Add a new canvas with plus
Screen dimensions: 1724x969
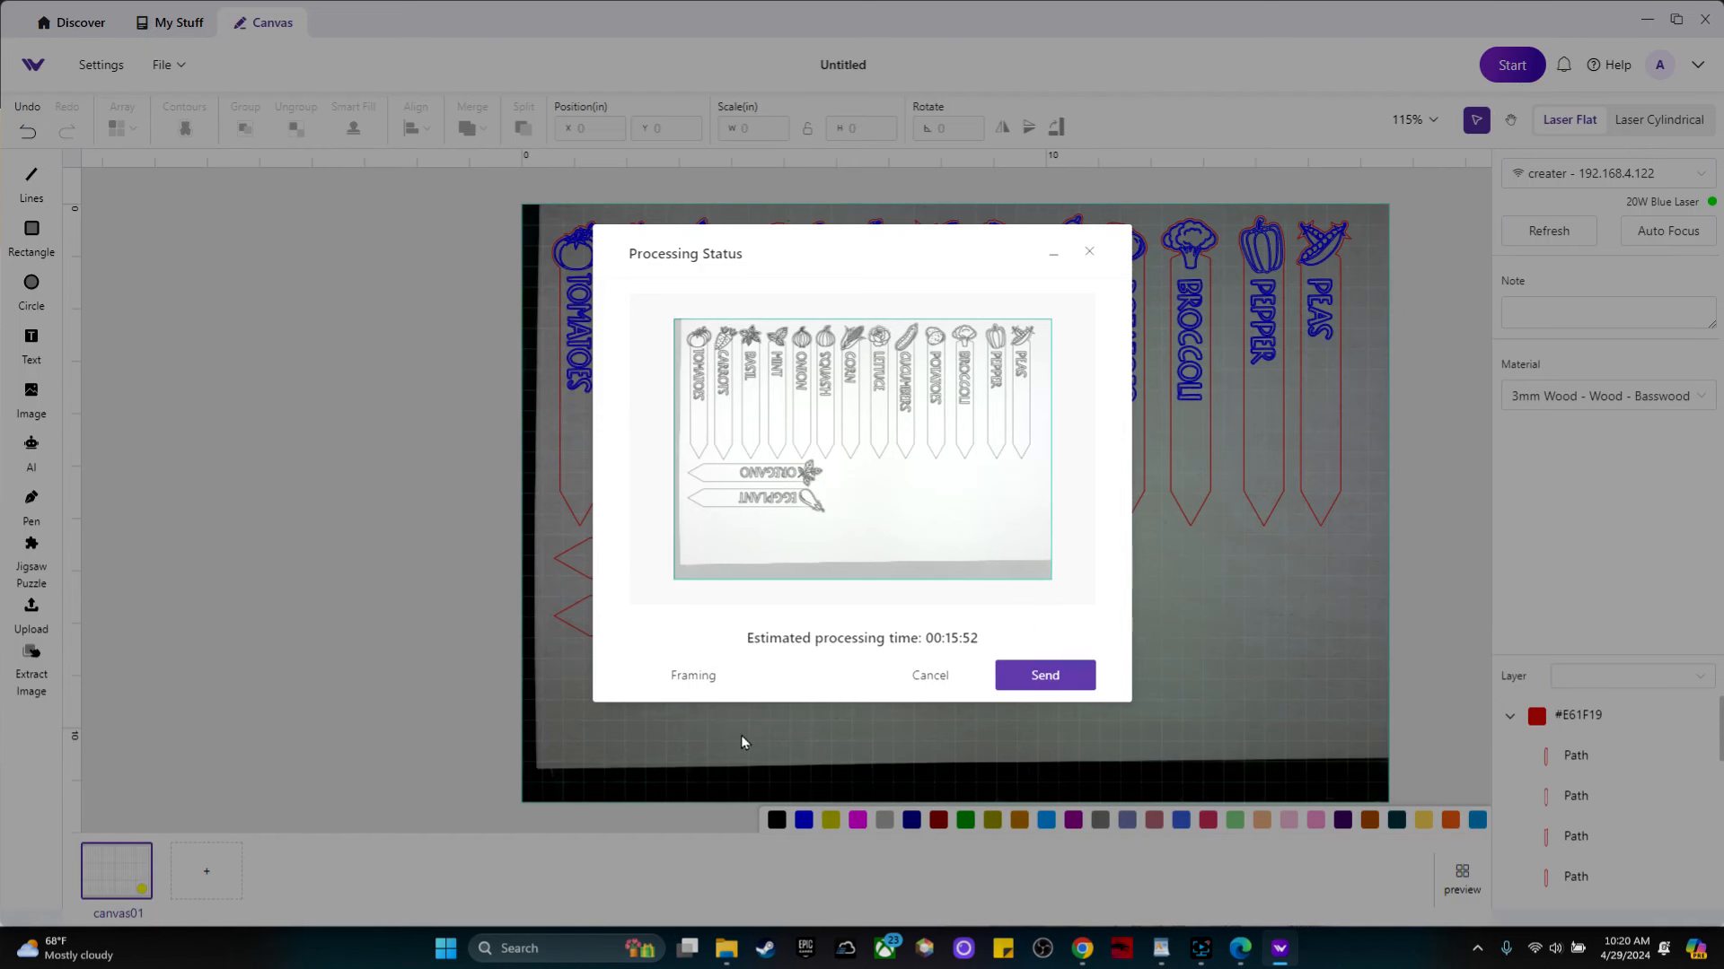[207, 870]
